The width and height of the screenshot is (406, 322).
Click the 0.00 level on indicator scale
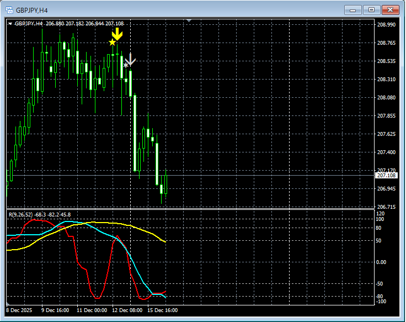[381, 262]
